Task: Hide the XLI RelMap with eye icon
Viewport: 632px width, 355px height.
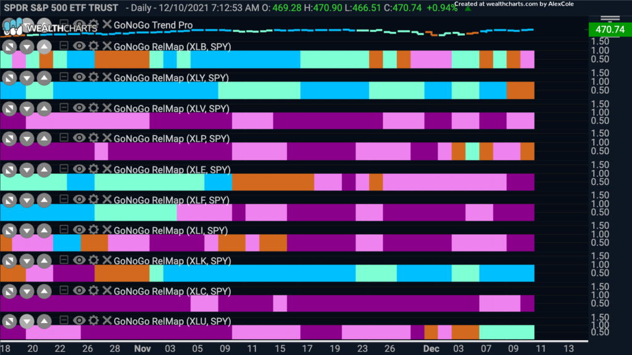Action: [79, 229]
